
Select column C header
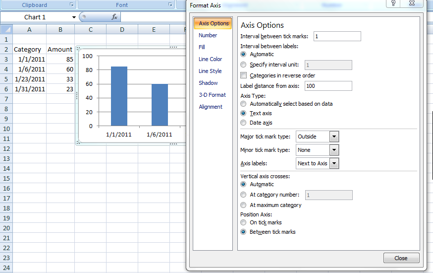coord(91,29)
